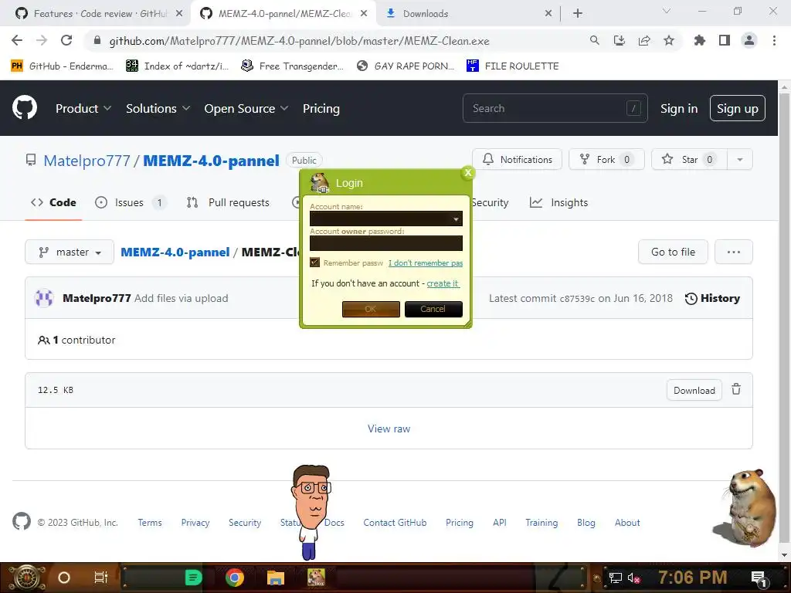Open Chrome side panel icon
The height and width of the screenshot is (593, 791).
(725, 40)
